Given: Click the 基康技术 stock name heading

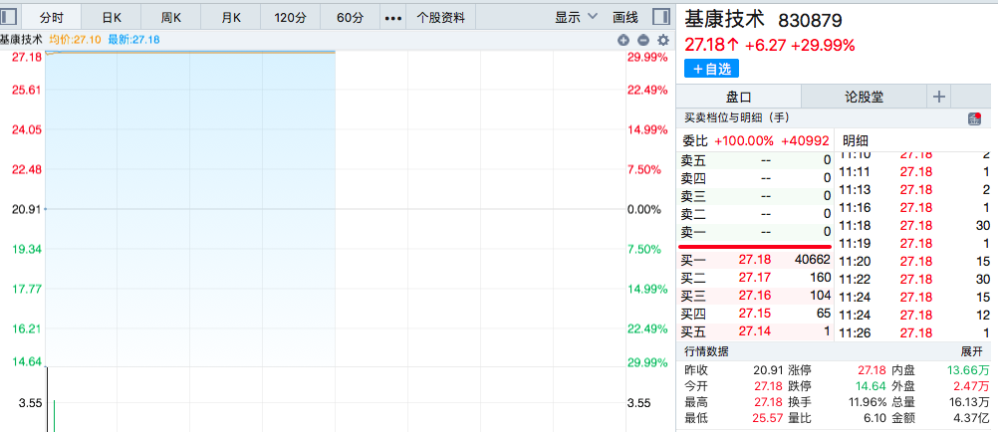Looking at the screenshot, I should click(724, 20).
